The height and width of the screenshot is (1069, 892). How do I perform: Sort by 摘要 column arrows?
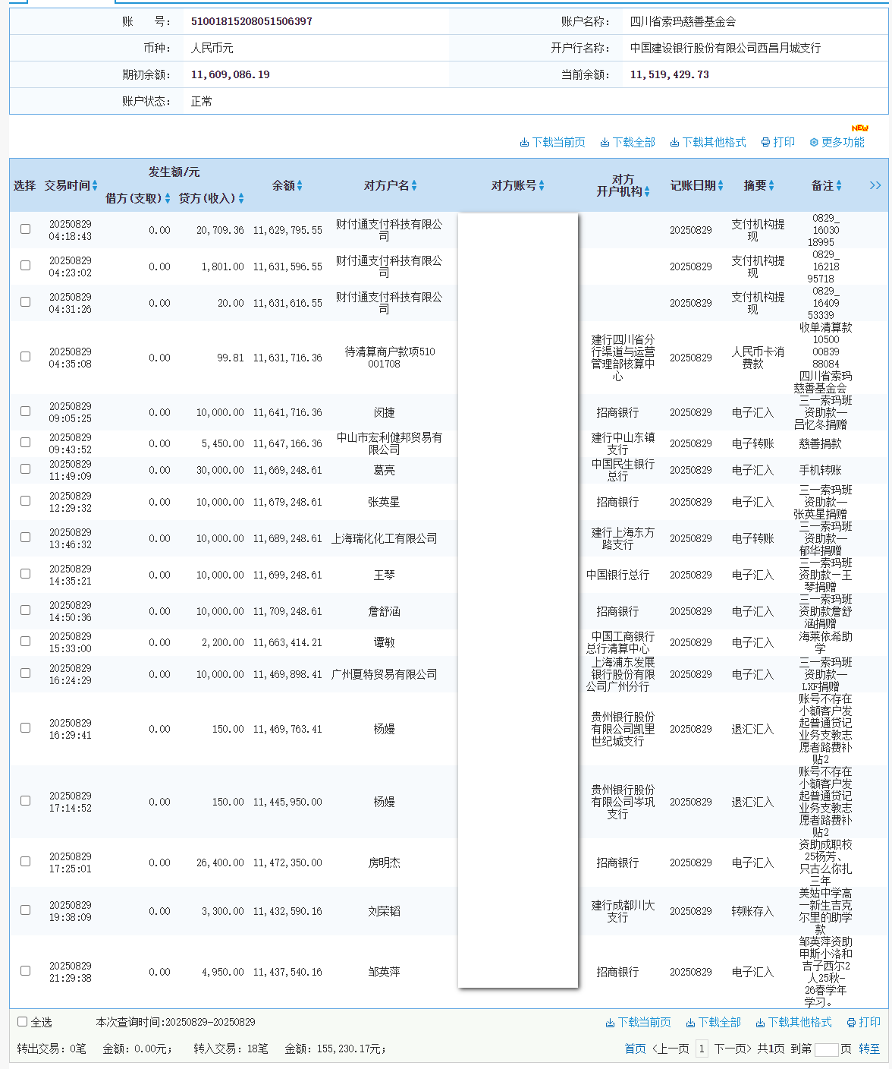pyautogui.click(x=771, y=186)
